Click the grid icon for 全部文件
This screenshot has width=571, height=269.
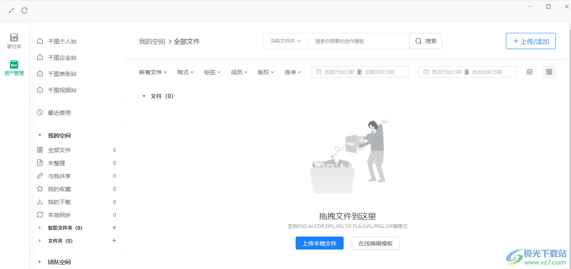tap(40, 150)
